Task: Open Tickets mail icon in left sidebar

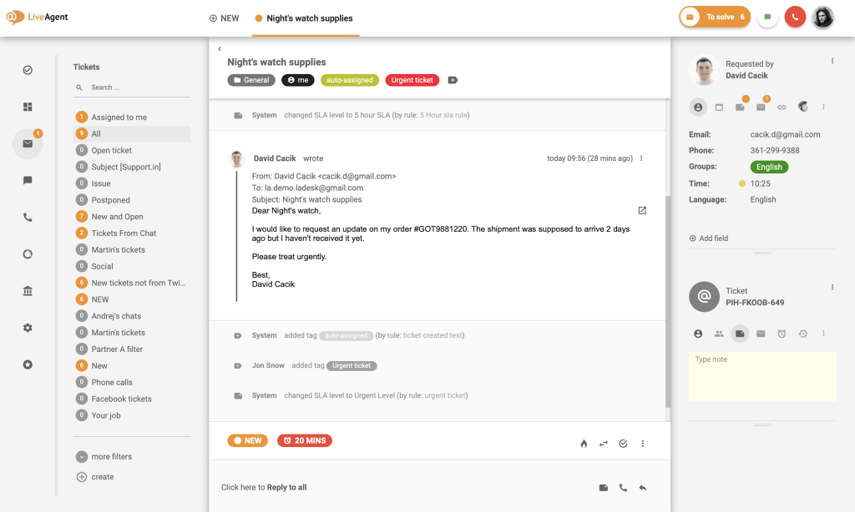Action: [x=28, y=143]
